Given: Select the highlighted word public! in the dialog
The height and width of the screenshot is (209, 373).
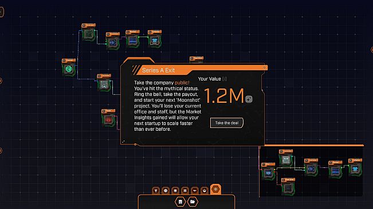Looking at the screenshot, I should pyautogui.click(x=182, y=83).
